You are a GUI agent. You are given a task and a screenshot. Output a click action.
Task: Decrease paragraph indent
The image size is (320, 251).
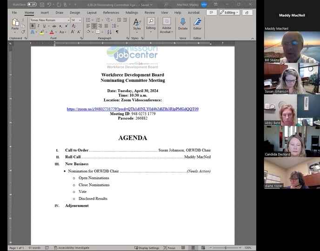[x=119, y=20]
